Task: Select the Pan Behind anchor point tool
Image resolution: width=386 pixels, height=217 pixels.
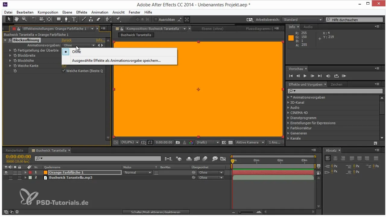Action: [49, 19]
